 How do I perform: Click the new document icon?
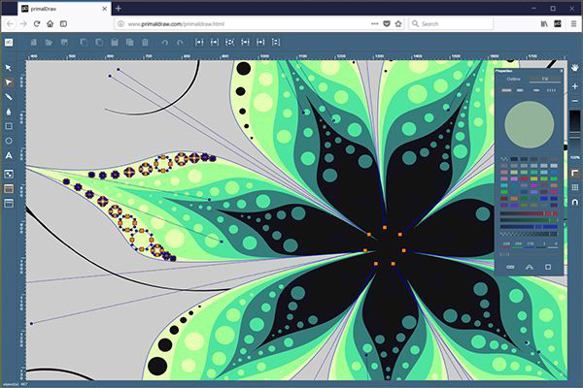(x=33, y=43)
